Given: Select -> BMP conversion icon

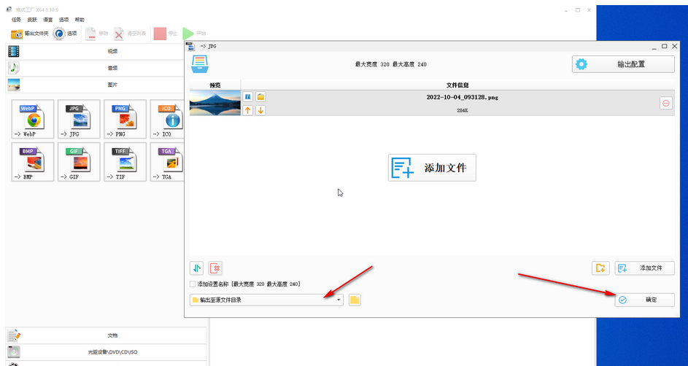Looking at the screenshot, I should point(33,162).
